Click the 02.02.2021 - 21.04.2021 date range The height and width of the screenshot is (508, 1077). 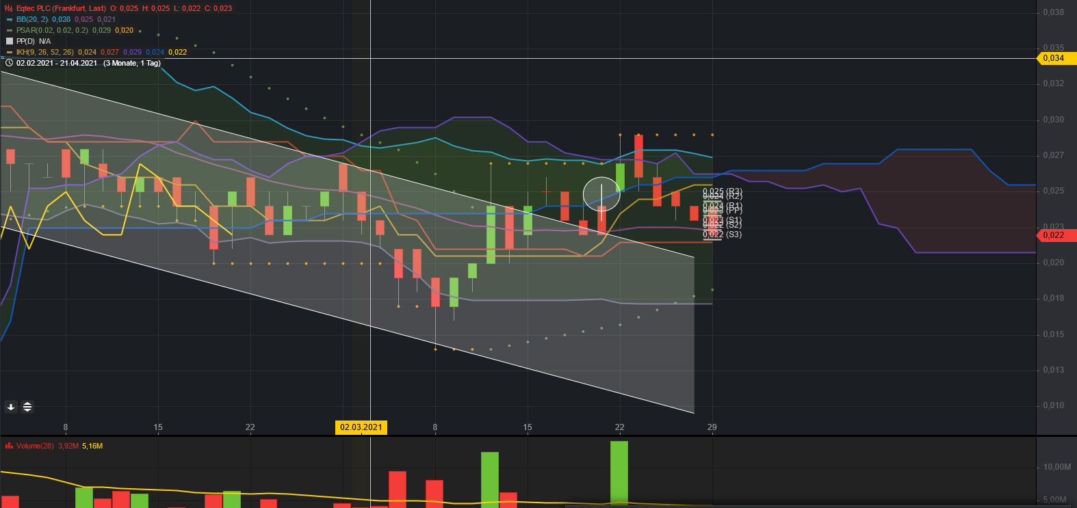tap(57, 63)
